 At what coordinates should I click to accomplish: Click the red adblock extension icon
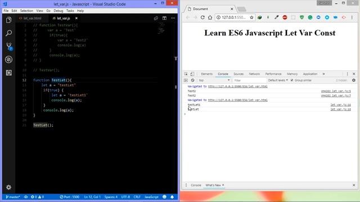(285, 17)
